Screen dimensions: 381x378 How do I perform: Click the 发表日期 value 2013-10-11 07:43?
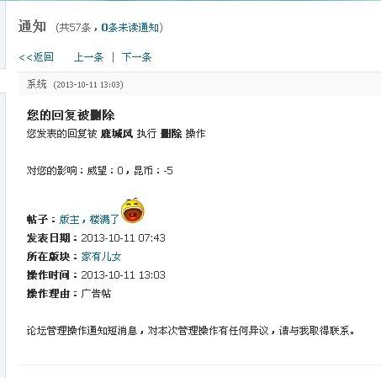[x=124, y=238]
